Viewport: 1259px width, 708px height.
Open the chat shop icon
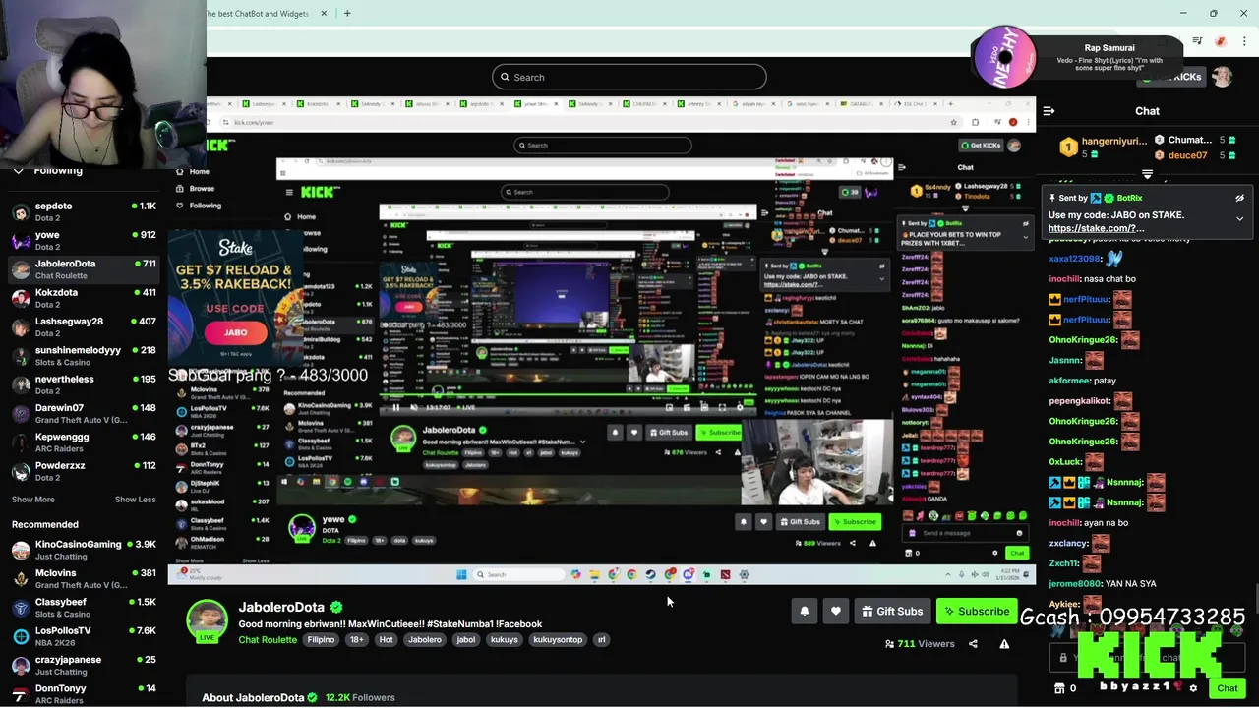coord(1059,688)
